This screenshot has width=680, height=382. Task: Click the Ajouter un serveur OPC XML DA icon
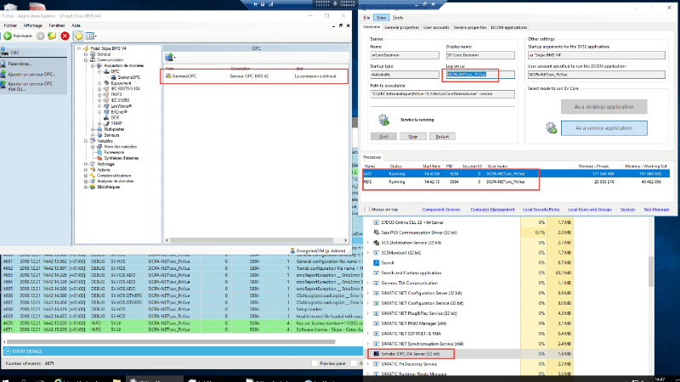click(x=3, y=85)
